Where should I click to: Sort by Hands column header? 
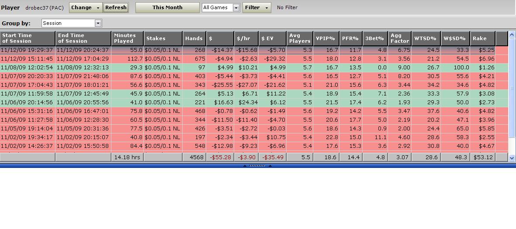tap(194, 38)
